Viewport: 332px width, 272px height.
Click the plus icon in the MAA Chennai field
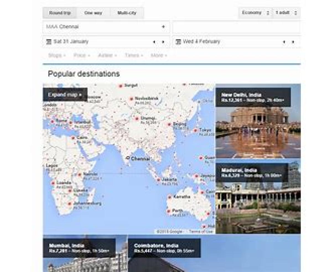pos(163,27)
